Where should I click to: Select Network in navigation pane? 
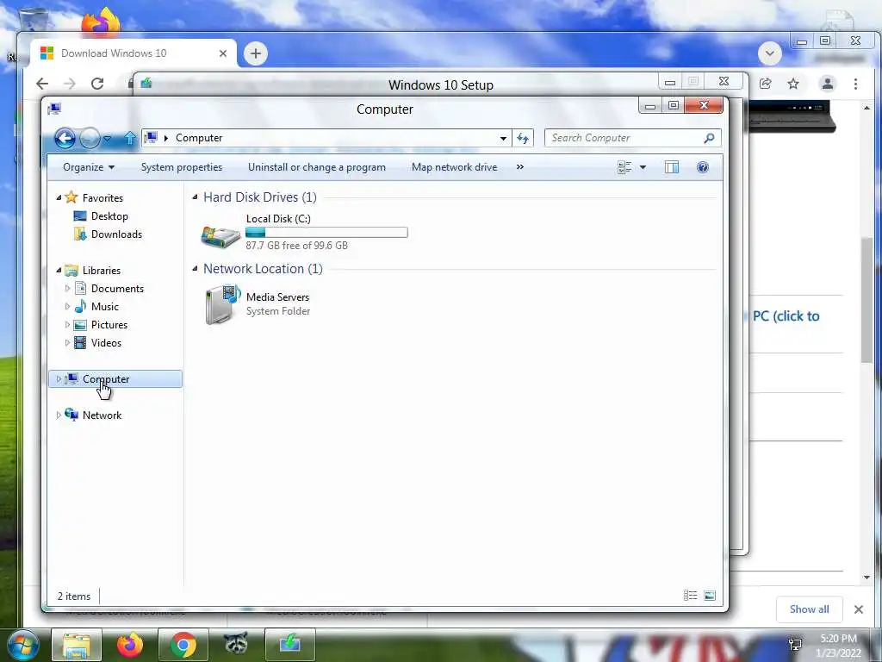[102, 415]
